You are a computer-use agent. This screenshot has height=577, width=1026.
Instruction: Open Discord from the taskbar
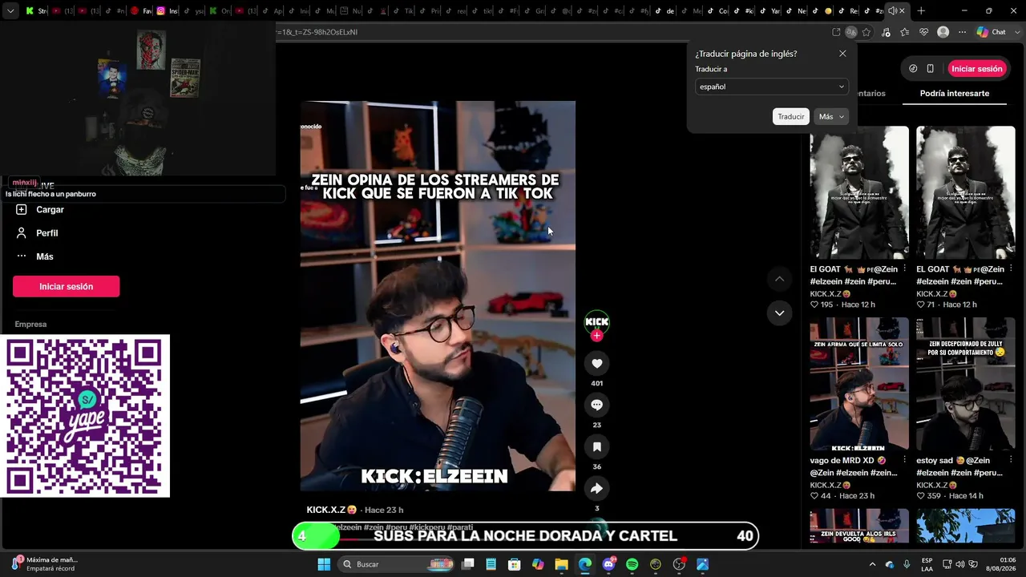click(608, 564)
